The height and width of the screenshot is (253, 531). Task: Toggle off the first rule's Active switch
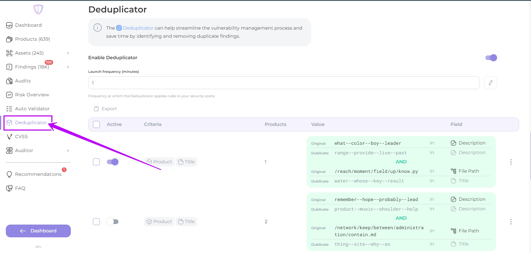[x=113, y=162]
